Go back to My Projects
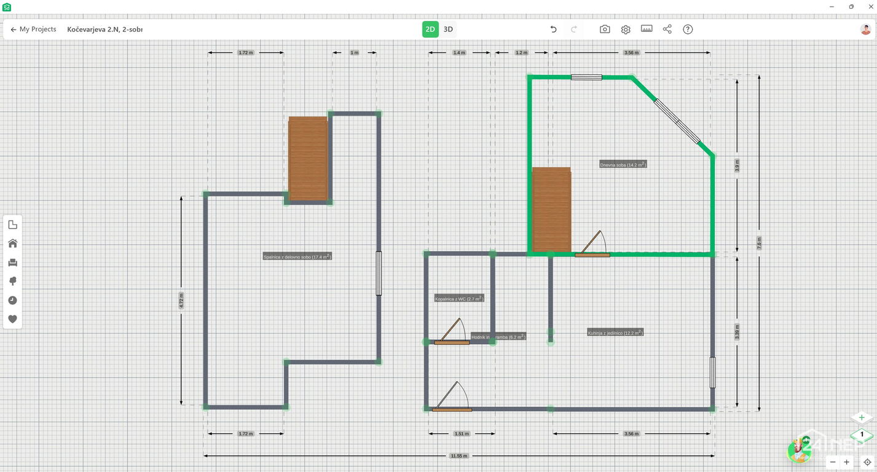This screenshot has width=877, height=472. pos(34,29)
